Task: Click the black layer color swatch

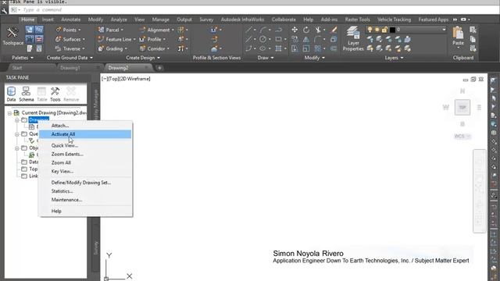Action: tap(392, 30)
